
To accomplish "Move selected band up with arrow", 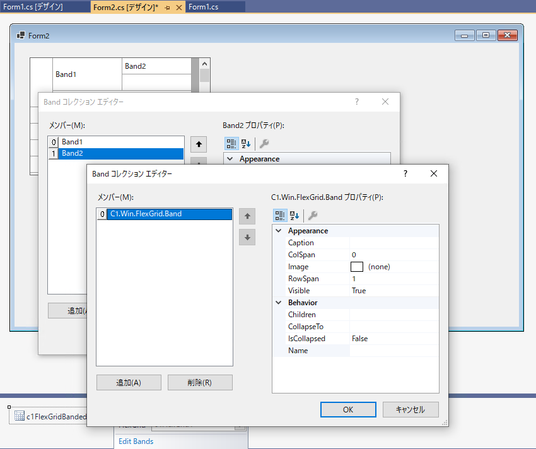I will 247,216.
